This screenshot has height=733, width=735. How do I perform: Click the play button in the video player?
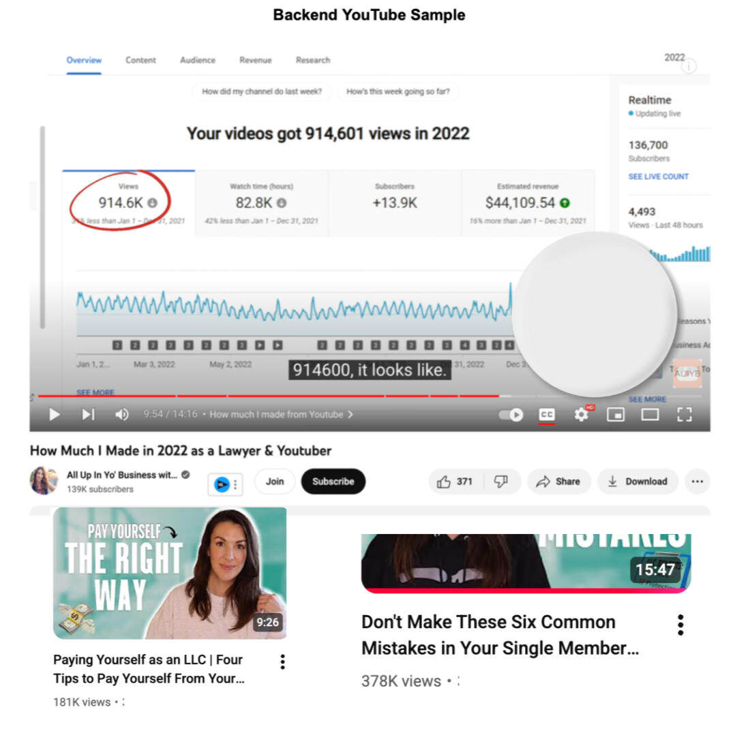coord(55,415)
